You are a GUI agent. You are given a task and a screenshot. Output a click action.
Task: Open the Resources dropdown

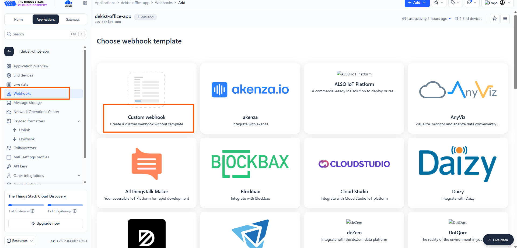coord(20,241)
